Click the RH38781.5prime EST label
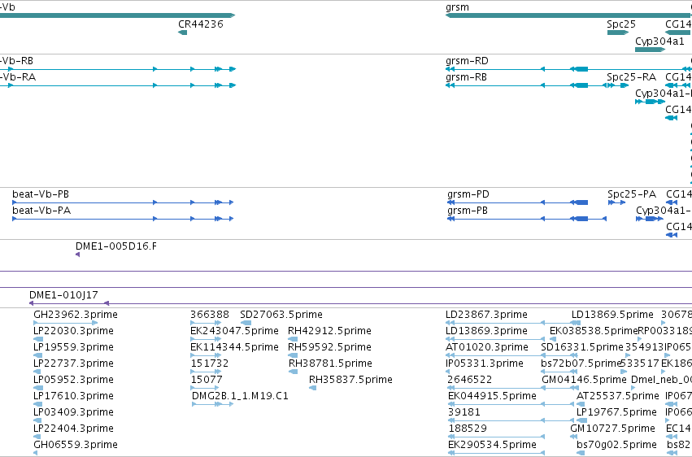692x457 pixels. (330, 363)
